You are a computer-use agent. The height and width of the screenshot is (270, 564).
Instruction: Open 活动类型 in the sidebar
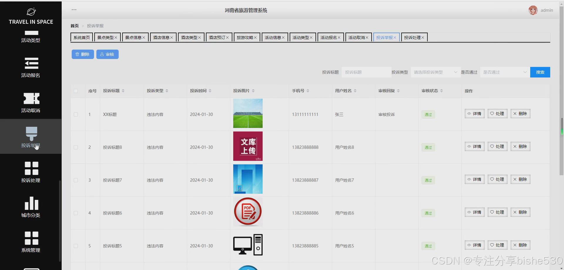pos(31,37)
